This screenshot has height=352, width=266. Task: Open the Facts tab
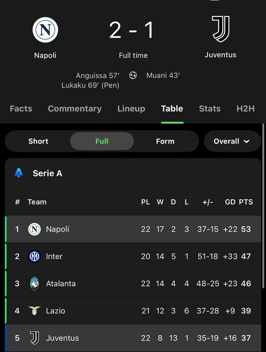point(21,109)
